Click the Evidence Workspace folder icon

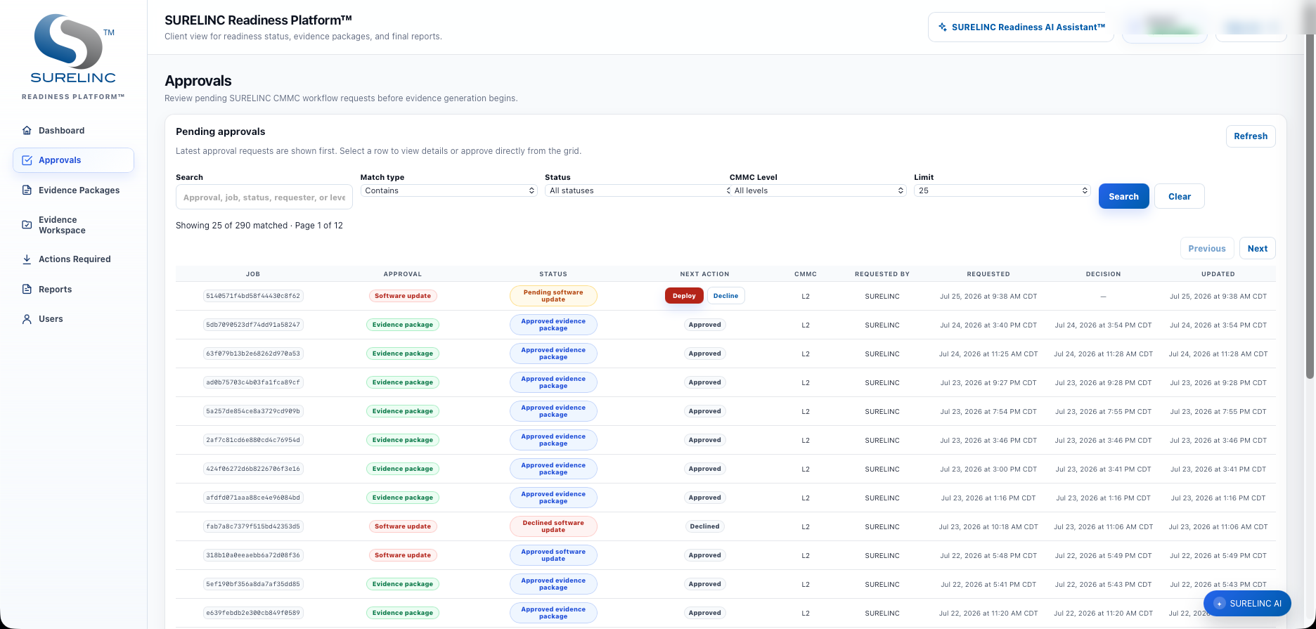click(27, 225)
